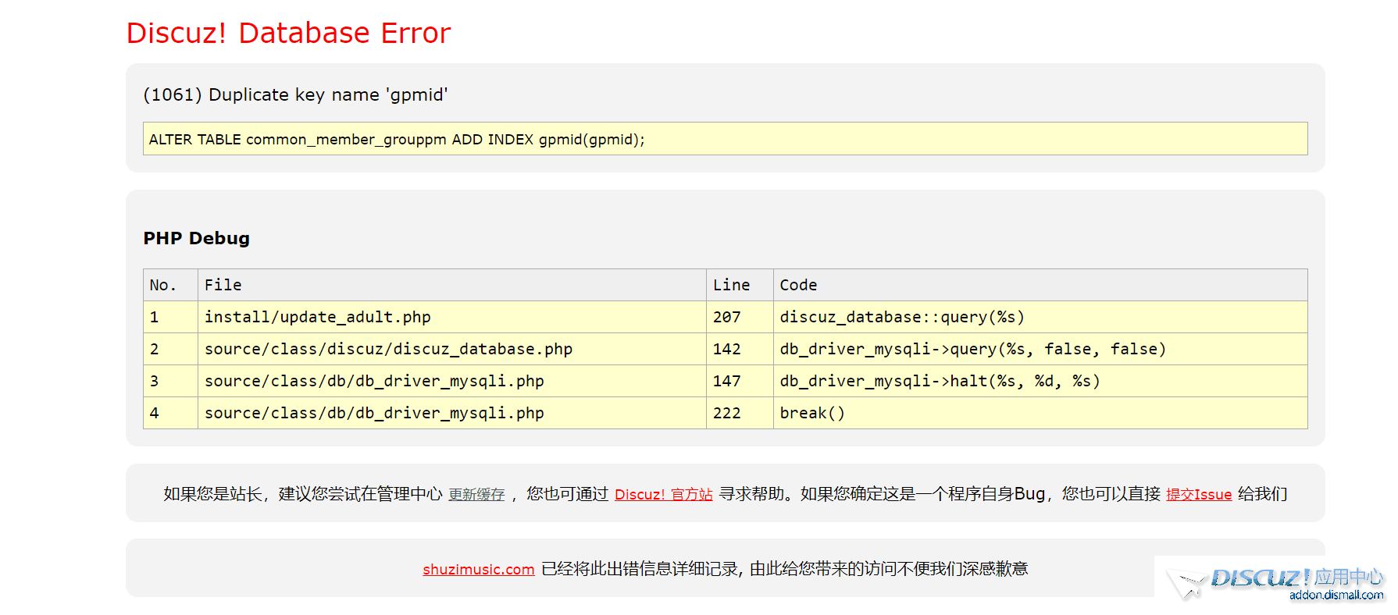Click the break() code cell

812,414
